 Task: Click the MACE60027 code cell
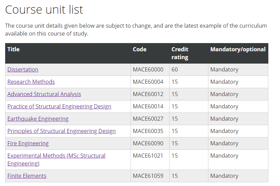click(x=148, y=119)
